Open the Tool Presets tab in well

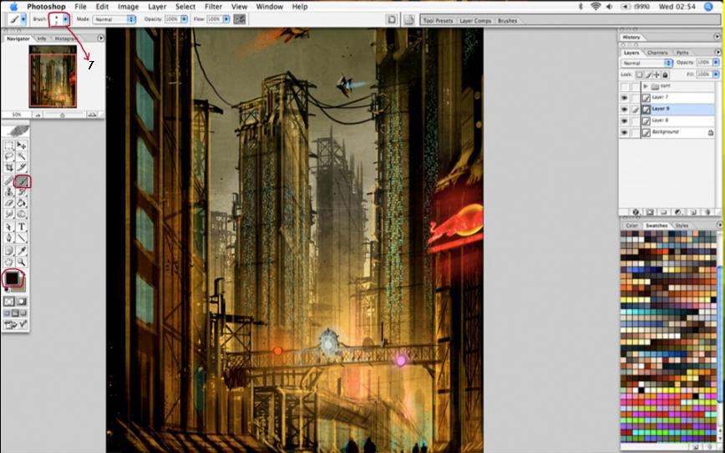pyautogui.click(x=438, y=21)
